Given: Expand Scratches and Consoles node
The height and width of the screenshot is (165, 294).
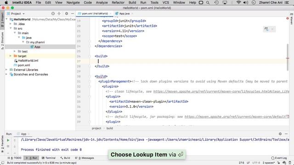Looking at the screenshot, I should [x=7, y=74].
